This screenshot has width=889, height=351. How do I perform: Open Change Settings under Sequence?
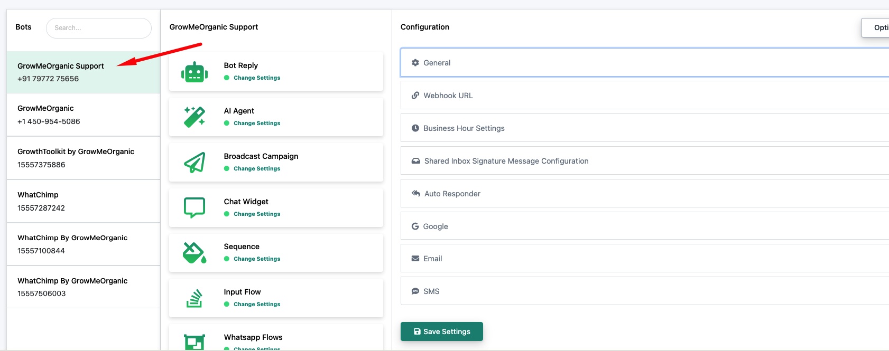[257, 259]
